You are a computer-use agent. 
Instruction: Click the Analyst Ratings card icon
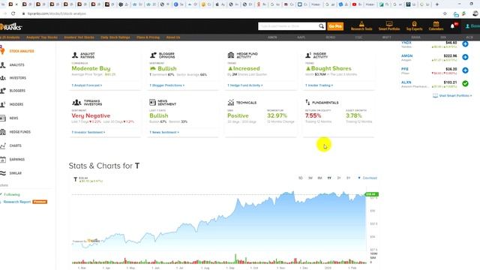point(75,55)
